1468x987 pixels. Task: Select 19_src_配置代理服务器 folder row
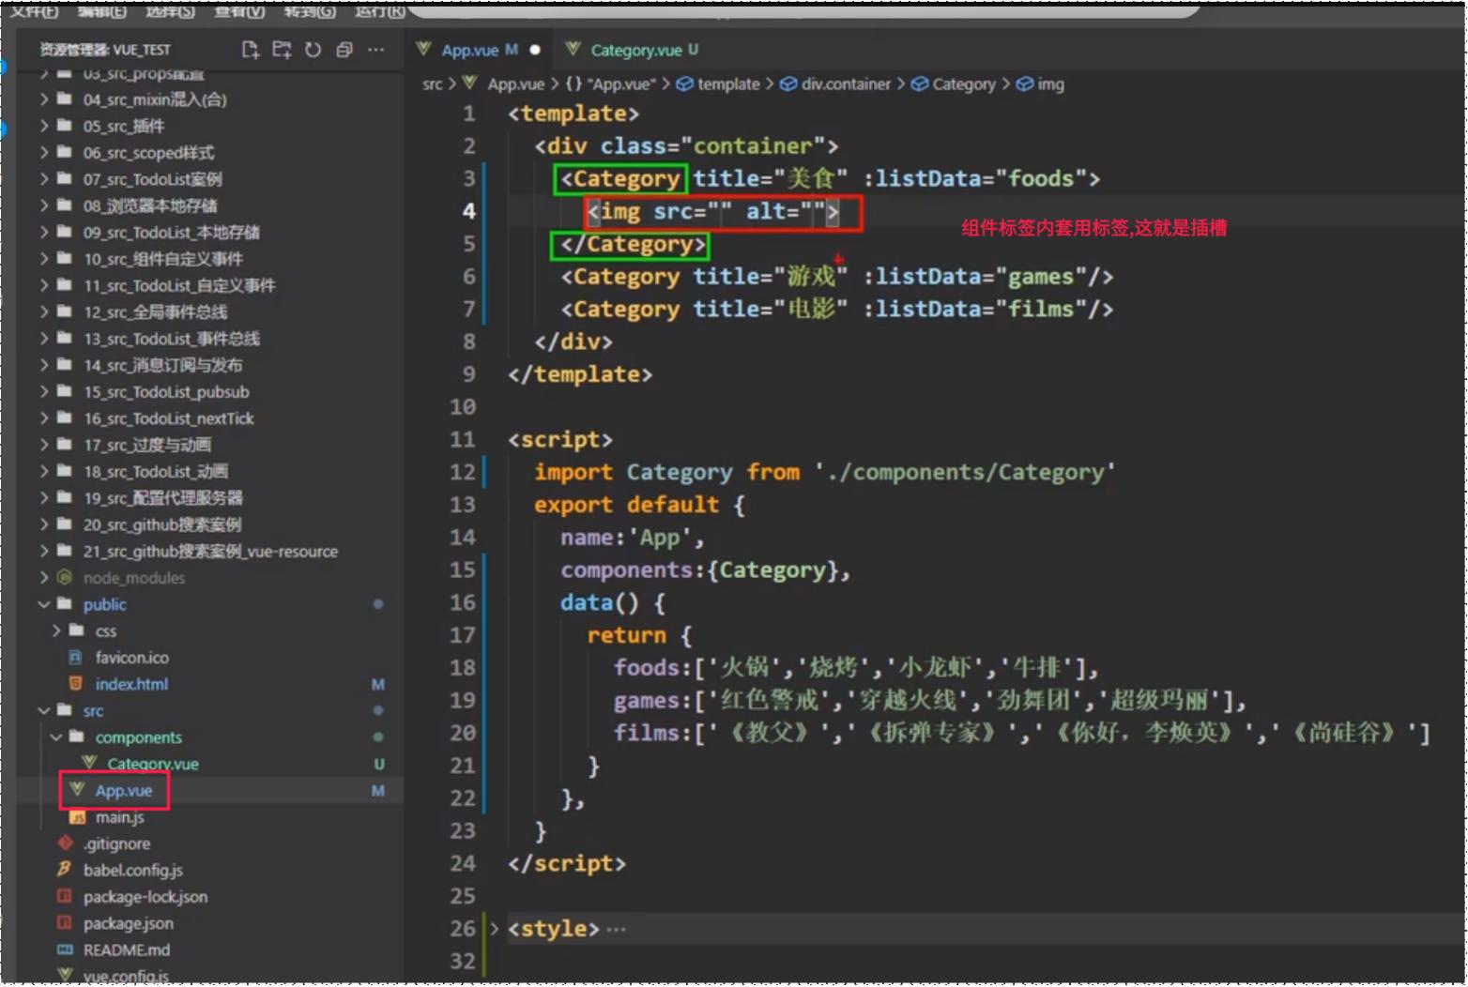click(x=208, y=498)
